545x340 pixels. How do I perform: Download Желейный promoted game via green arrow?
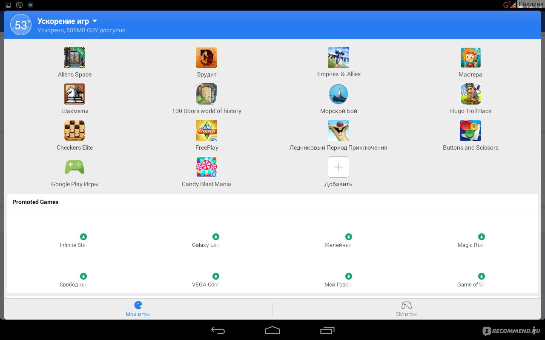click(349, 237)
